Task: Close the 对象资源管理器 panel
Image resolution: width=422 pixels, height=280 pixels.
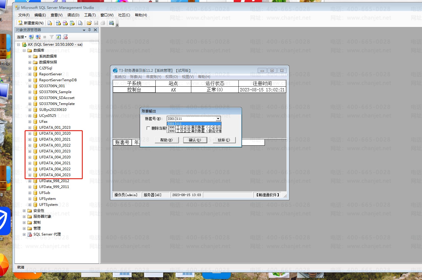Action: point(95,30)
